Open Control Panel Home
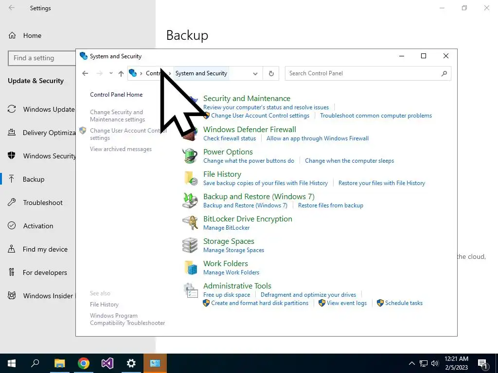 point(116,95)
